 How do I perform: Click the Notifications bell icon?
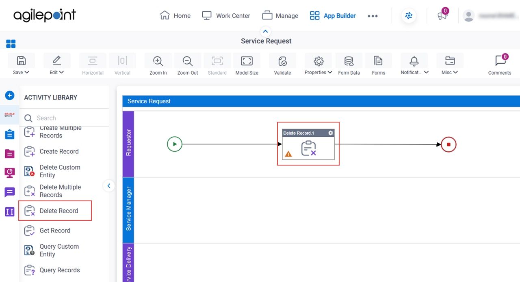414,61
